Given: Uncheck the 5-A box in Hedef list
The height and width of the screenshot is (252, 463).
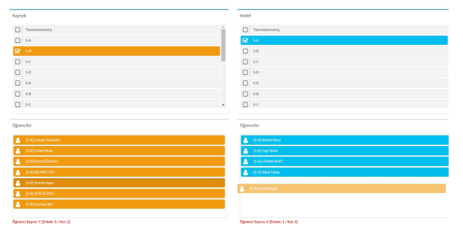Looking at the screenshot, I should 246,40.
